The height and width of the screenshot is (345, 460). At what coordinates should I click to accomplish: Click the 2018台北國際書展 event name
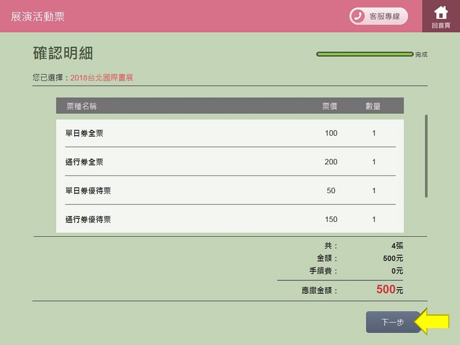point(102,78)
